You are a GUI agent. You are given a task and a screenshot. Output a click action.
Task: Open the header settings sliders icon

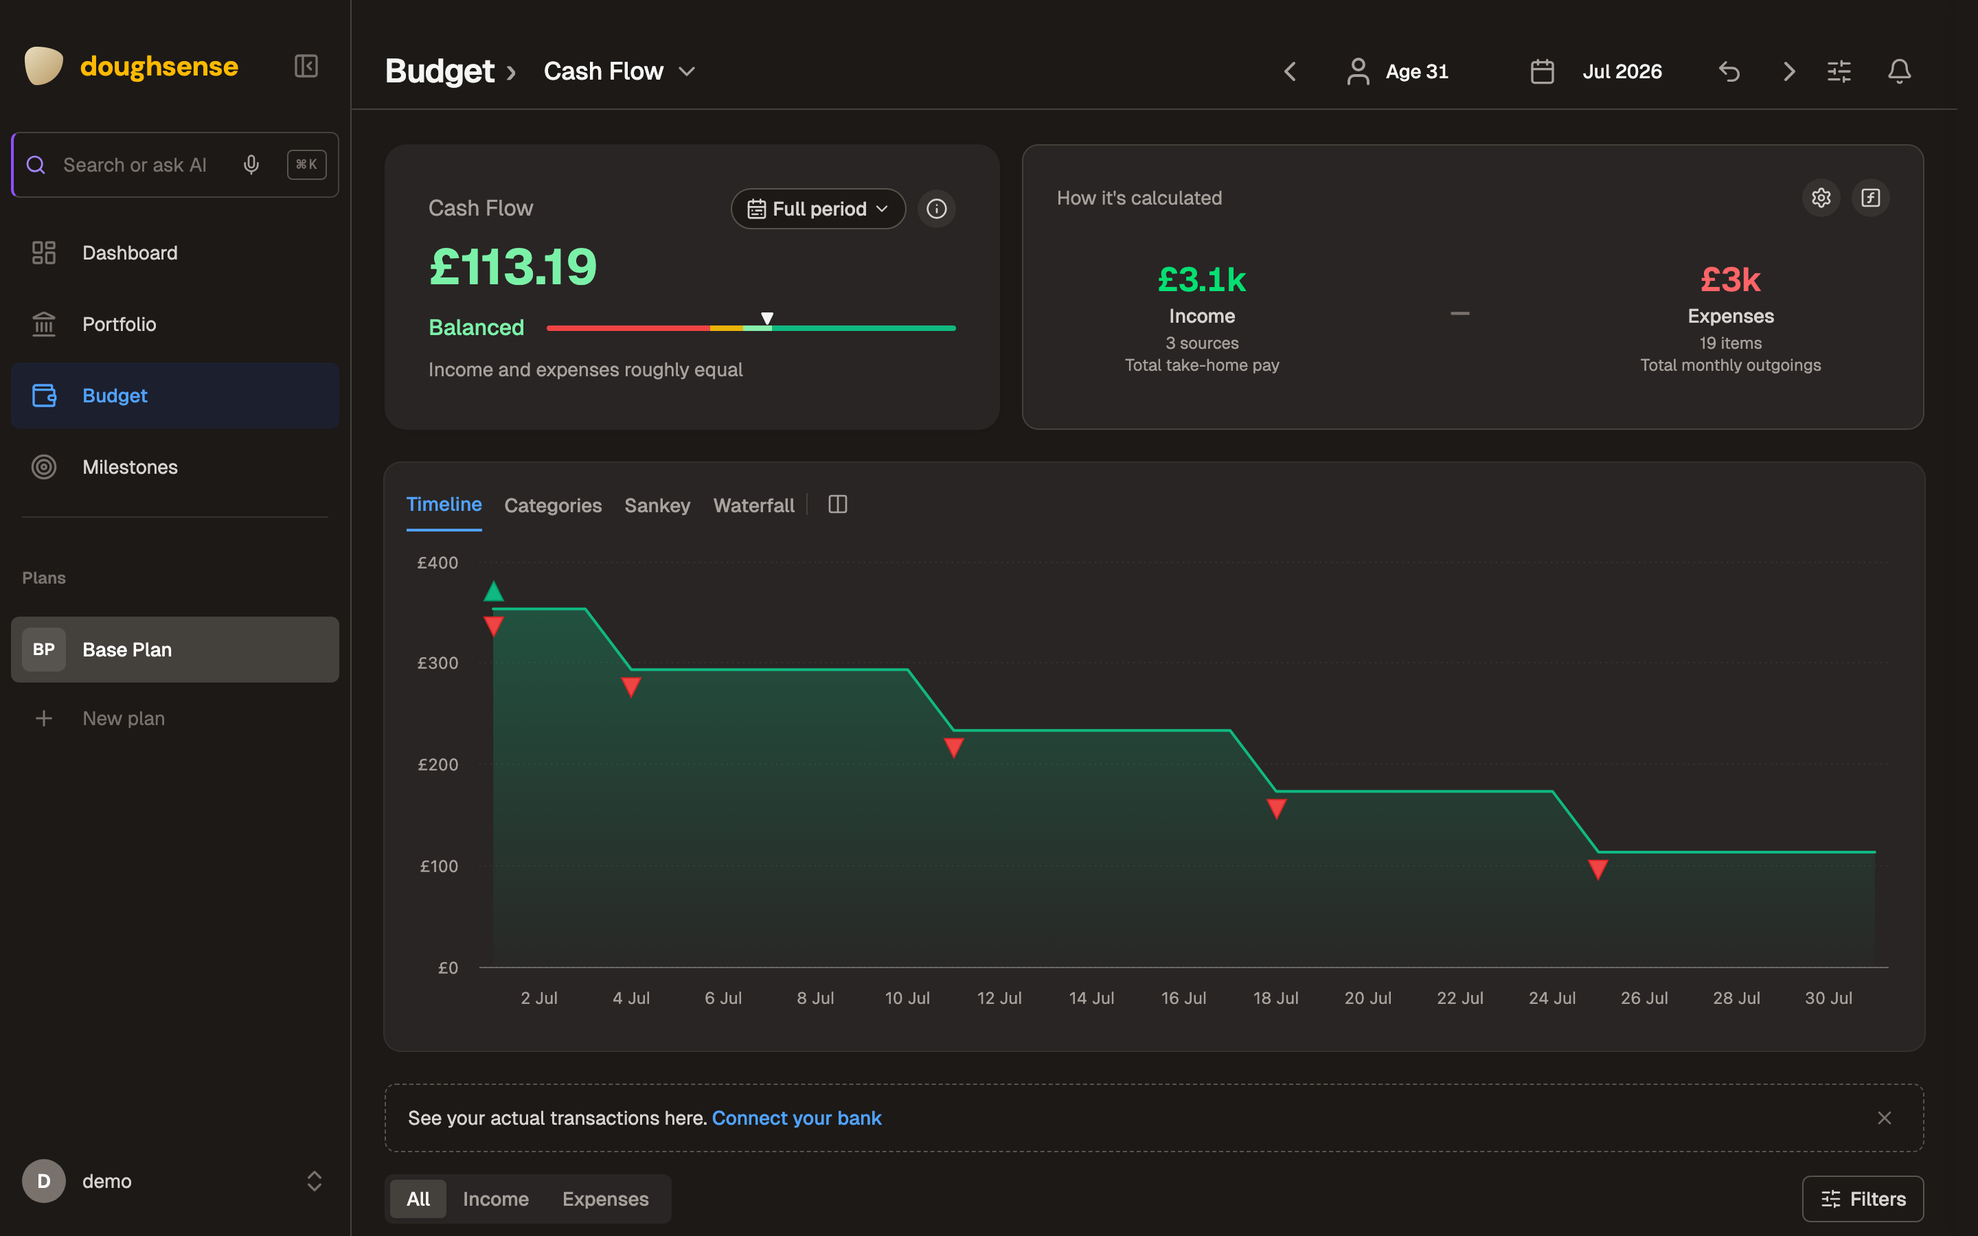(1839, 71)
